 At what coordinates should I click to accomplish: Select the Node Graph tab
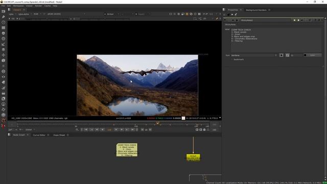pos(19,135)
